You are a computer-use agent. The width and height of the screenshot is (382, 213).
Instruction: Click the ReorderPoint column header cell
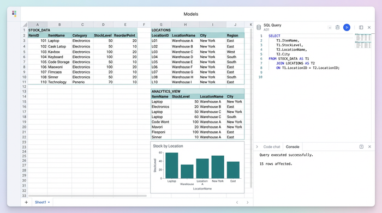click(125, 35)
